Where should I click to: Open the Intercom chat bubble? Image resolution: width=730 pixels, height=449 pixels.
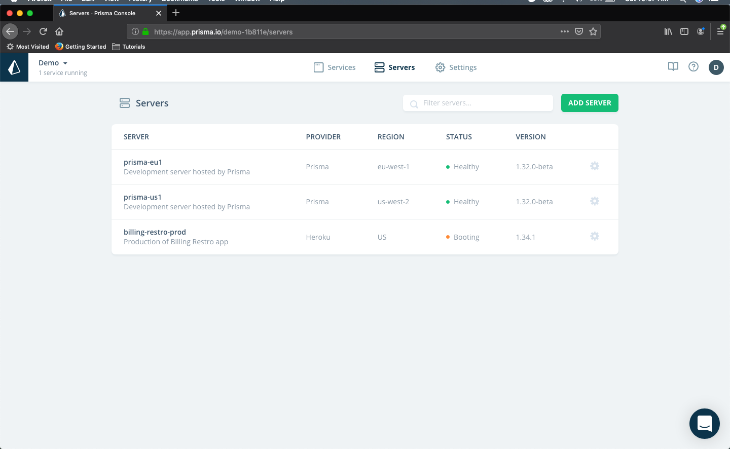tap(705, 424)
